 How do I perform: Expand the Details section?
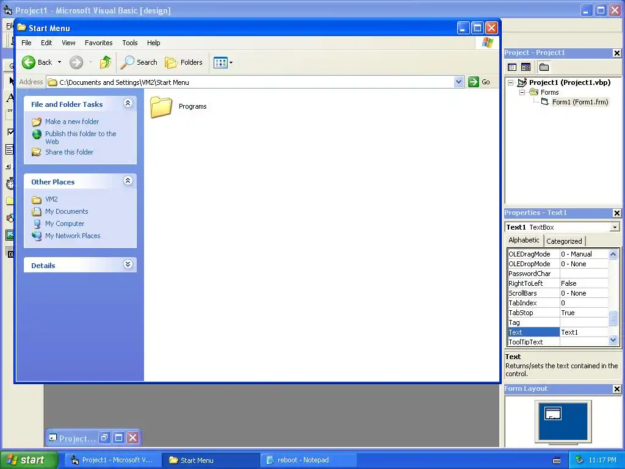point(128,264)
